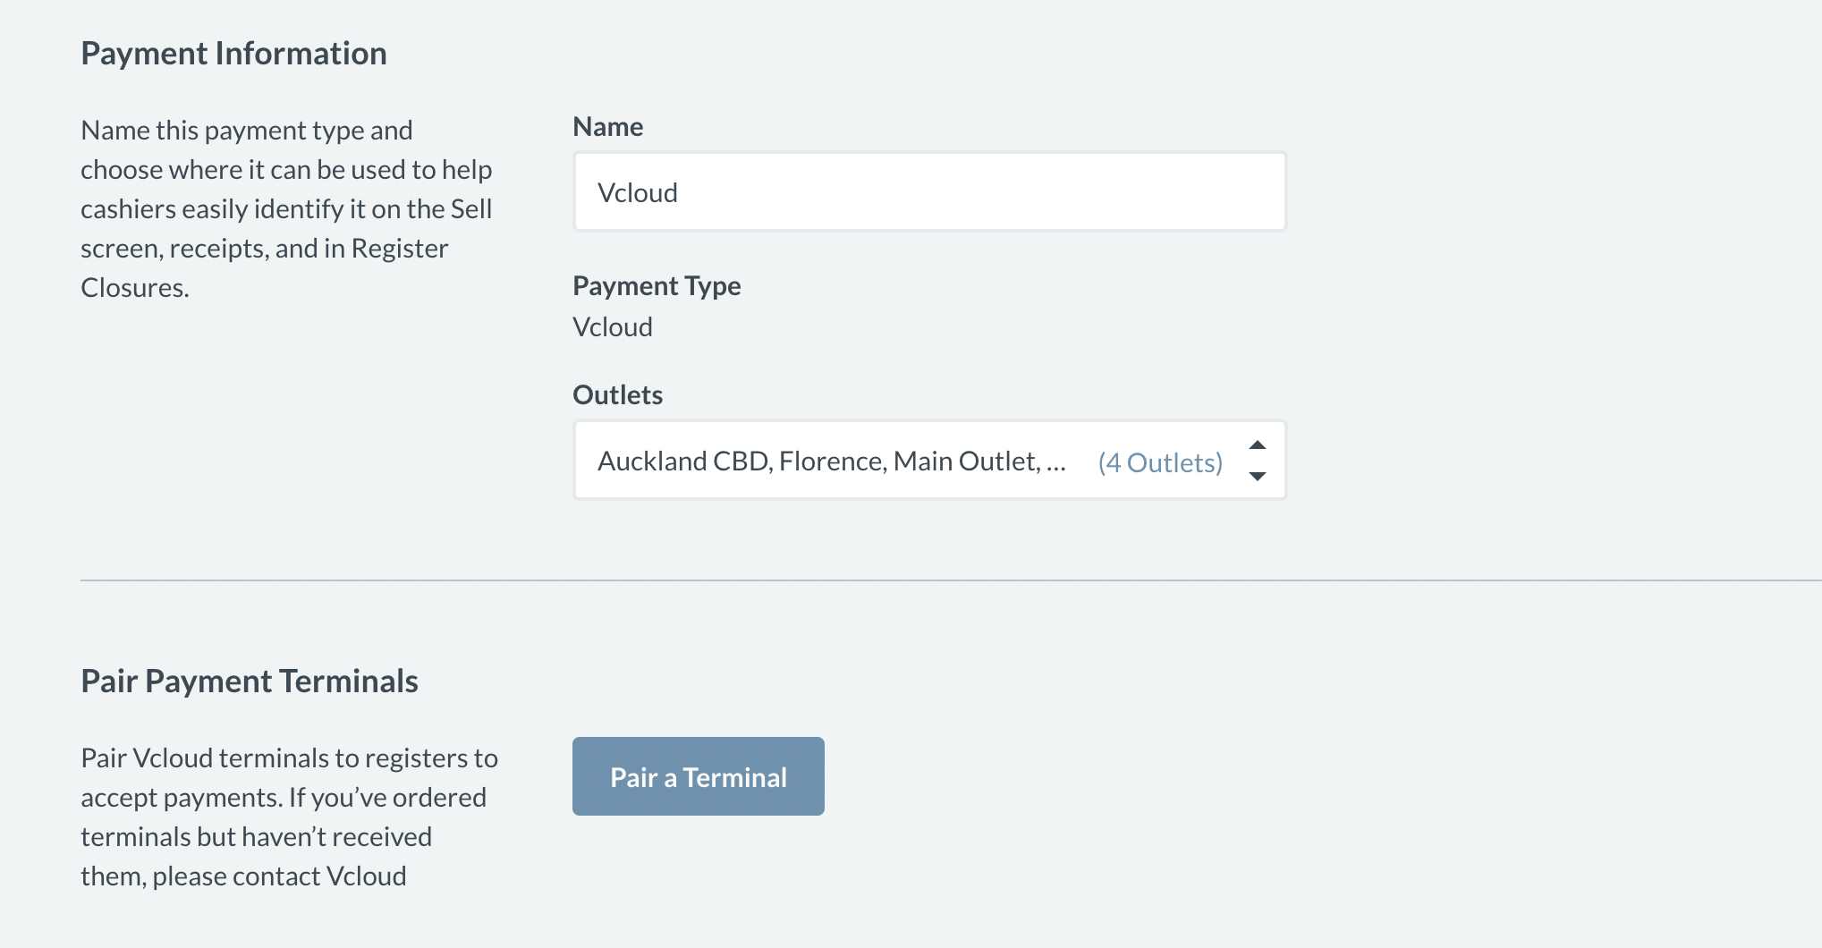Click the Vcloud text inside the Name field

(638, 193)
